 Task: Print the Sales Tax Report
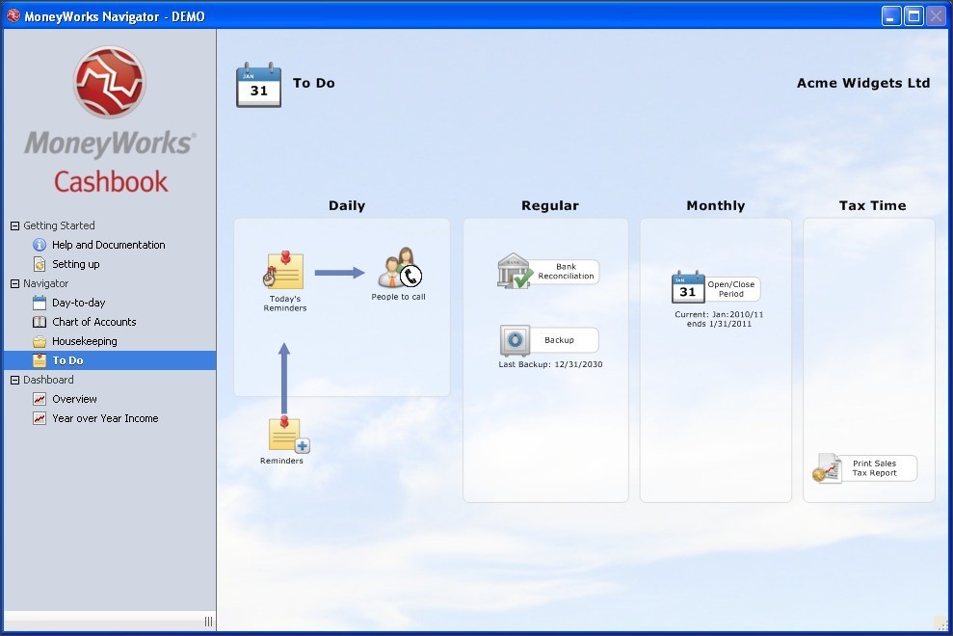coord(865,468)
